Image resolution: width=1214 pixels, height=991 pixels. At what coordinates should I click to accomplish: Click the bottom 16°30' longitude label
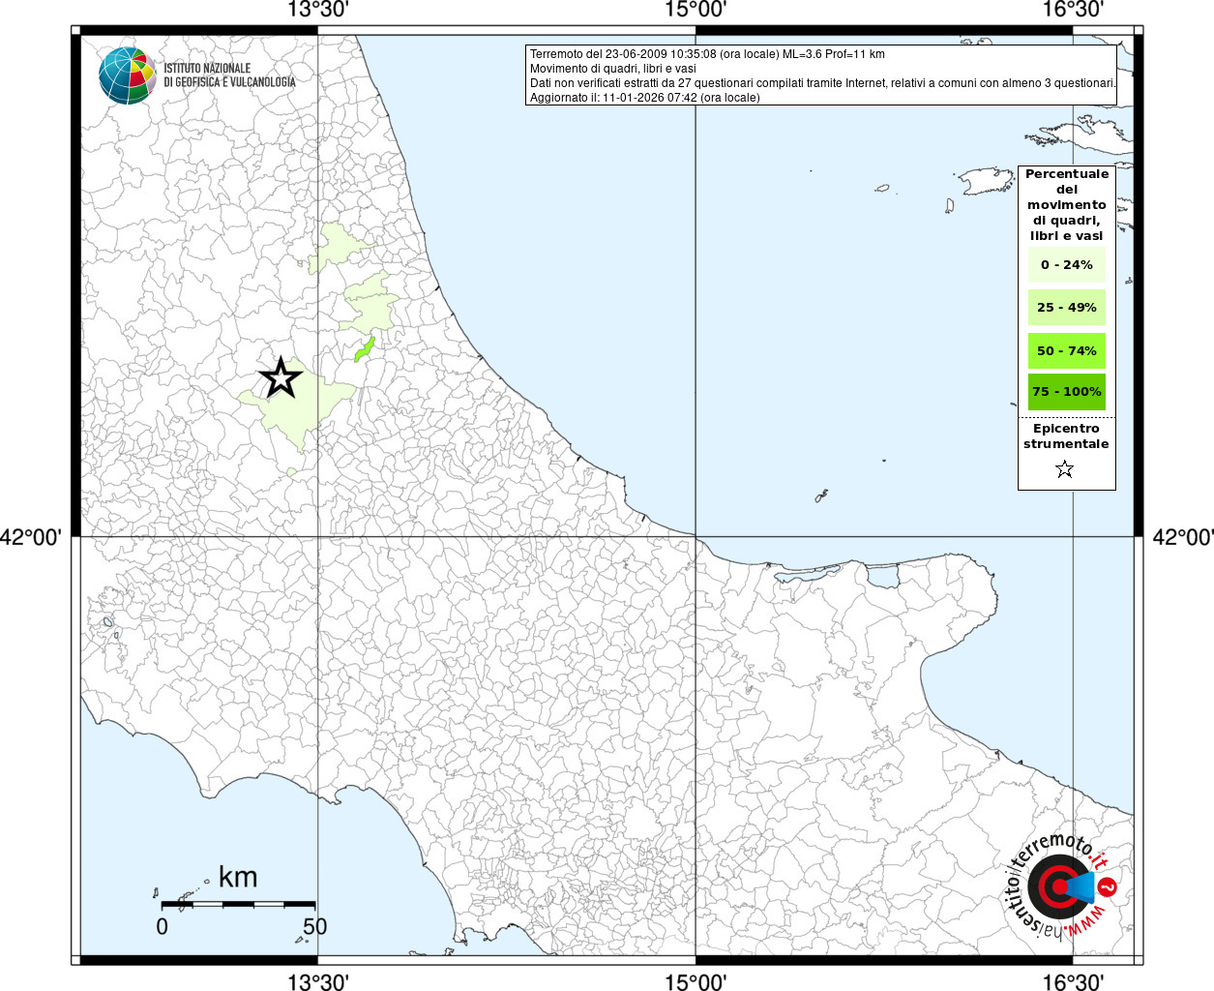coord(1073,982)
